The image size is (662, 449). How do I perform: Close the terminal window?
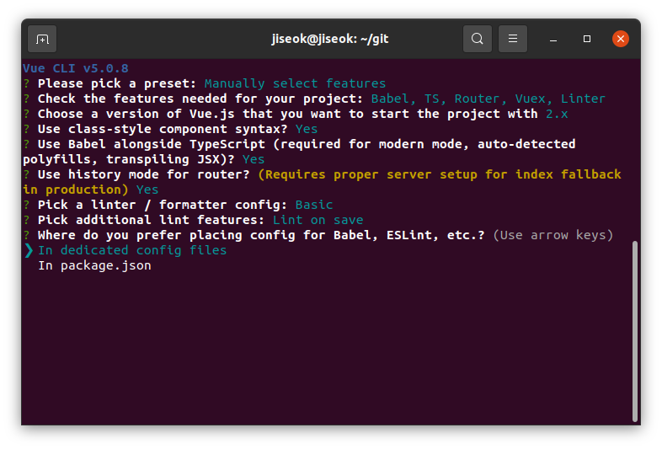[x=620, y=39]
